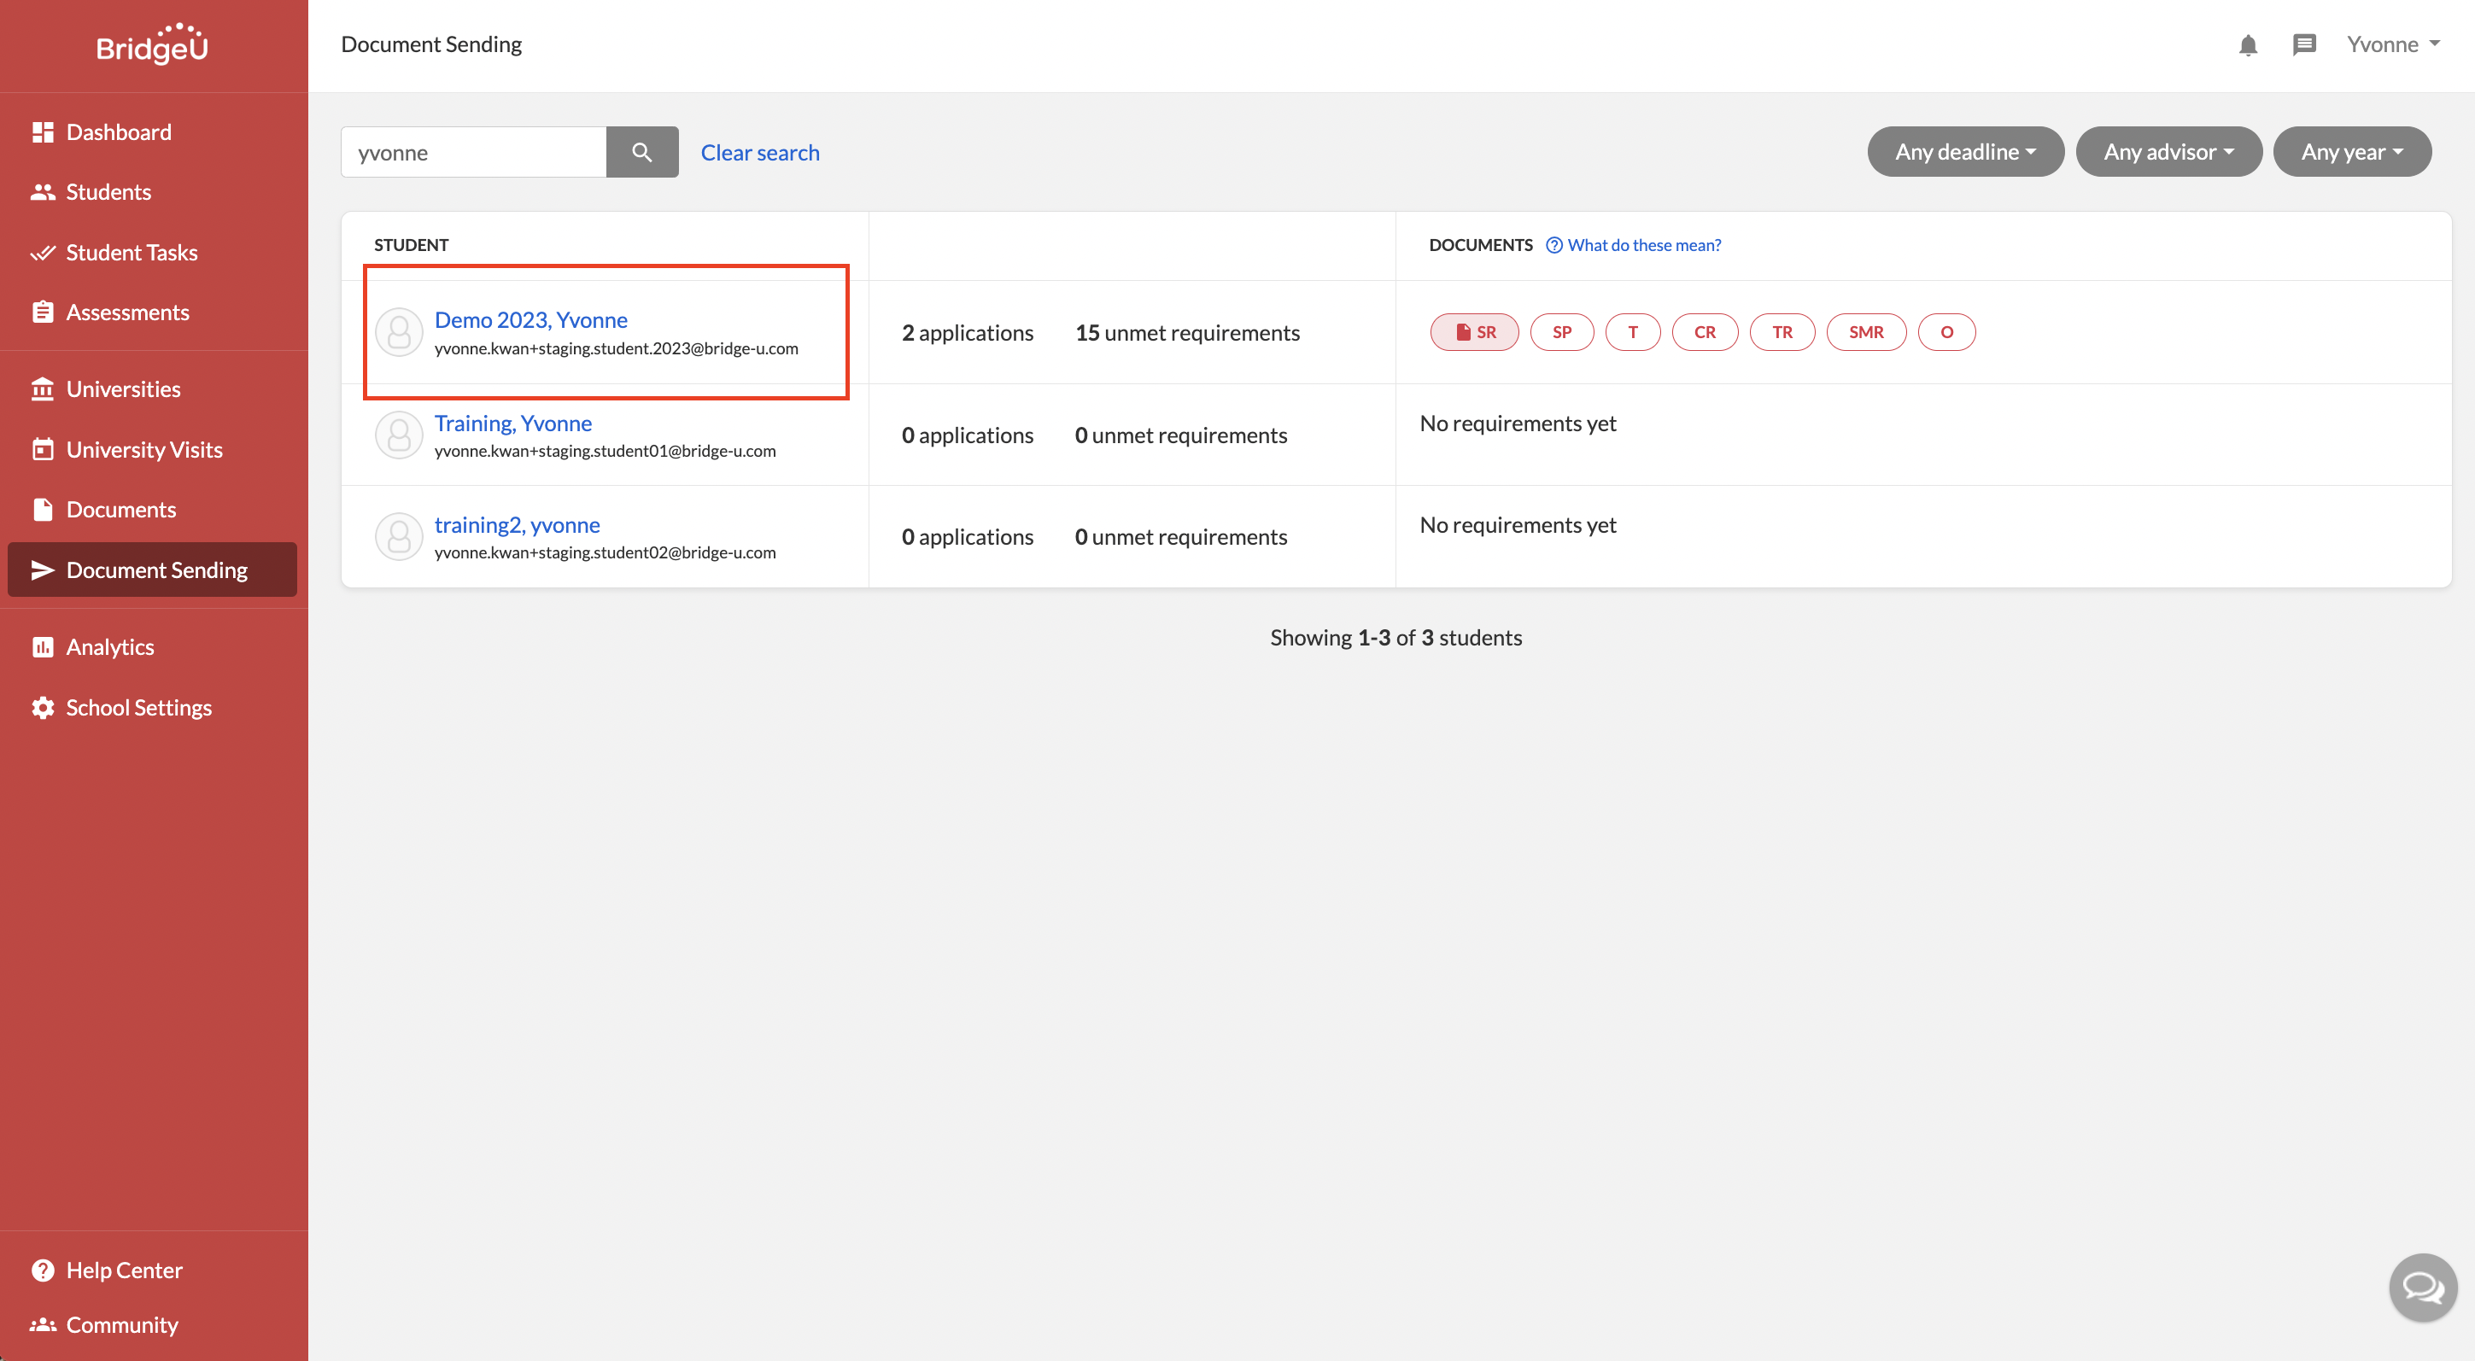The height and width of the screenshot is (1361, 2475).
Task: Open the Yvonne user menu
Action: 2392,44
